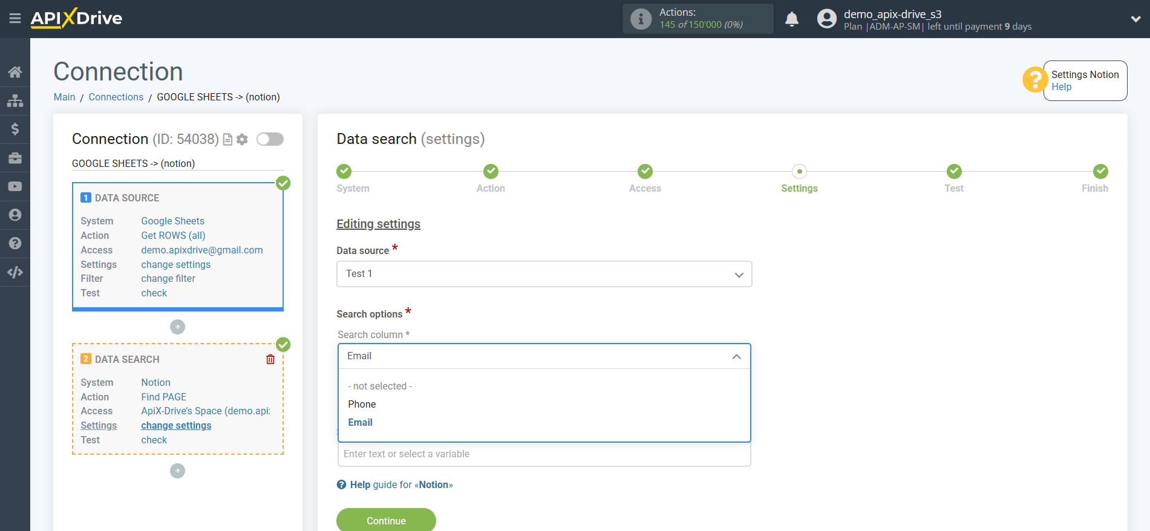The height and width of the screenshot is (531, 1150).
Task: Click Data Source change settings link
Action: (x=176, y=264)
